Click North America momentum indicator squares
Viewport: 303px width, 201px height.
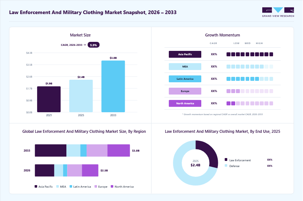250,104
